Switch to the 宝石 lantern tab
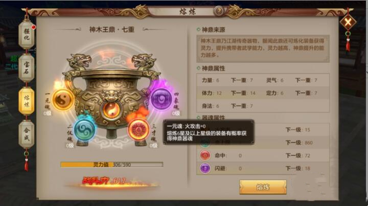This screenshot has height=206, width=368. [27, 68]
